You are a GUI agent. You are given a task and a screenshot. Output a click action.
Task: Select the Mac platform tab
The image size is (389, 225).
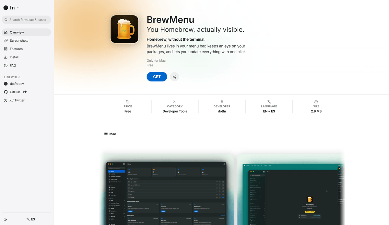pyautogui.click(x=110, y=134)
